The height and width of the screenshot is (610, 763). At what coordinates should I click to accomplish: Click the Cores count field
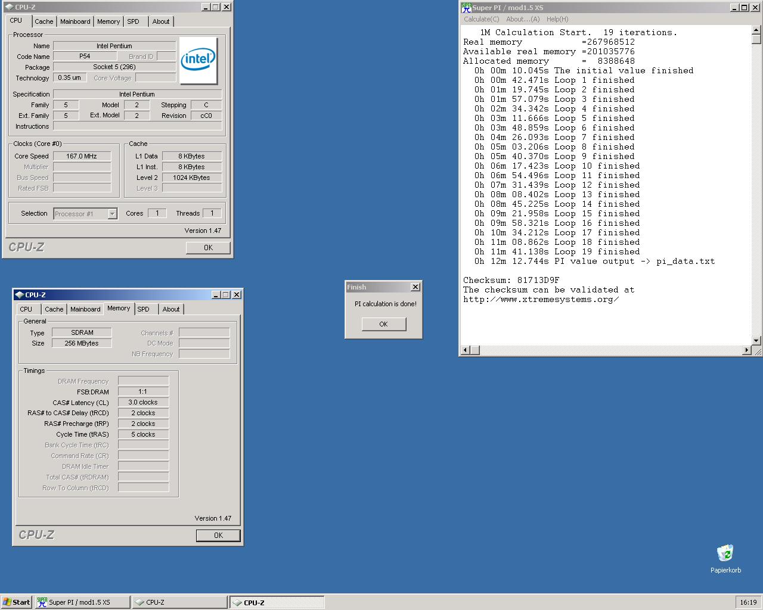pos(157,213)
